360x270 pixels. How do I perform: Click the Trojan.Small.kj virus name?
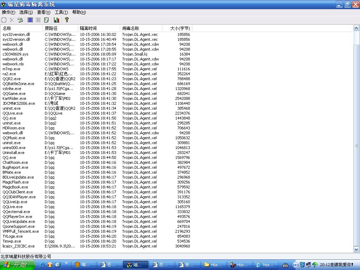click(135, 54)
